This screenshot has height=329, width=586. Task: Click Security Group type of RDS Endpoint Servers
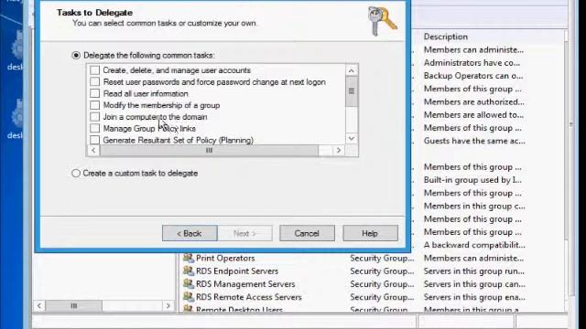[382, 271]
